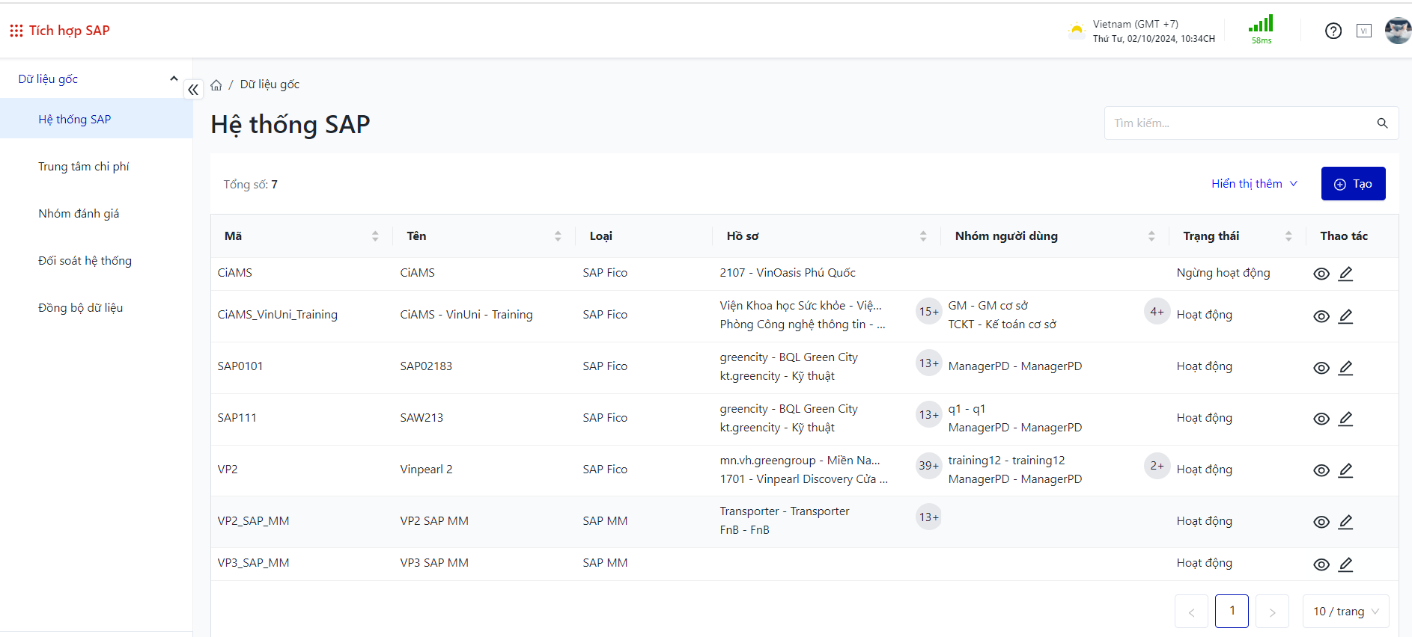Edit the CiAMS row with pencil icon
The height and width of the screenshot is (637, 1412).
(1345, 274)
